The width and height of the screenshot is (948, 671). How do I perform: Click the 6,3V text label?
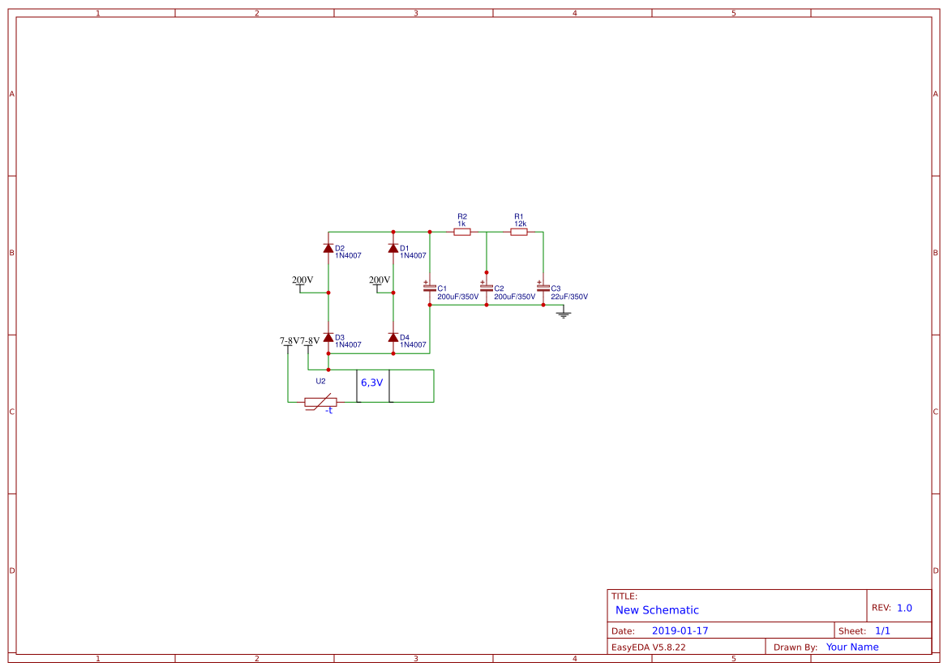pos(371,383)
